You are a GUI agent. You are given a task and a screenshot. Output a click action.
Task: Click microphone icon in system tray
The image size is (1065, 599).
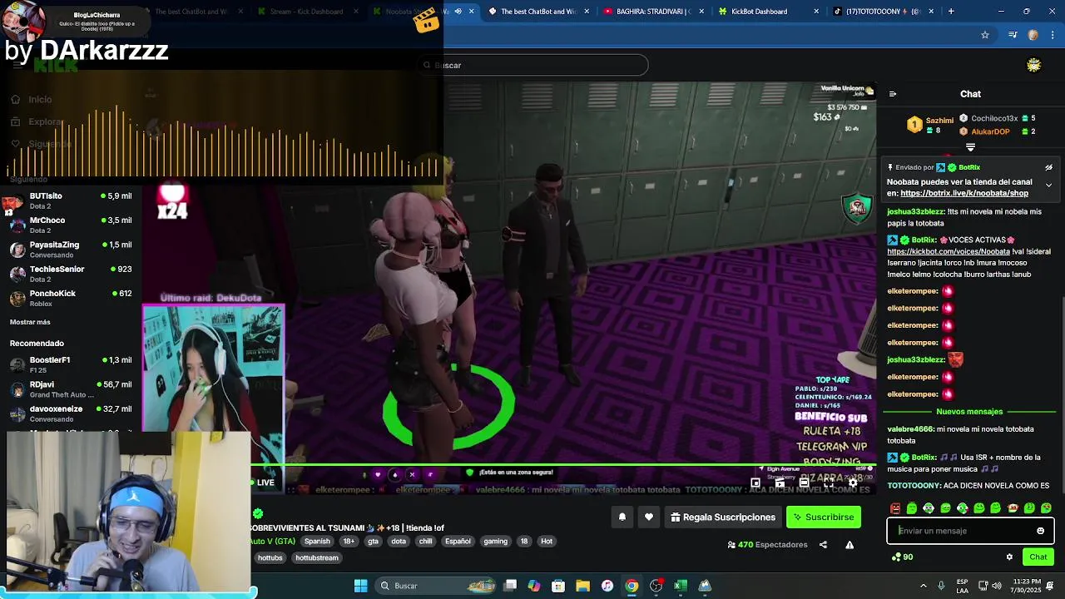pos(942,586)
